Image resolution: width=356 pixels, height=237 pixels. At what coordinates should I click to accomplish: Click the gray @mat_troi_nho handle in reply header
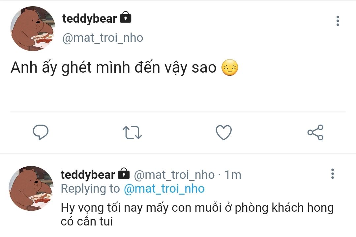click(174, 175)
